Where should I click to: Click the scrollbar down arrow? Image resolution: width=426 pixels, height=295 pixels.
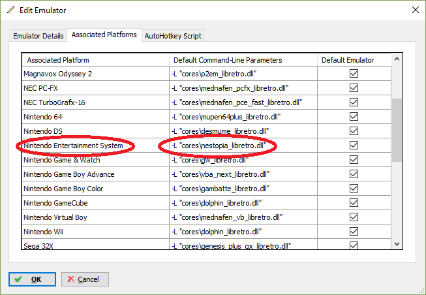click(397, 244)
